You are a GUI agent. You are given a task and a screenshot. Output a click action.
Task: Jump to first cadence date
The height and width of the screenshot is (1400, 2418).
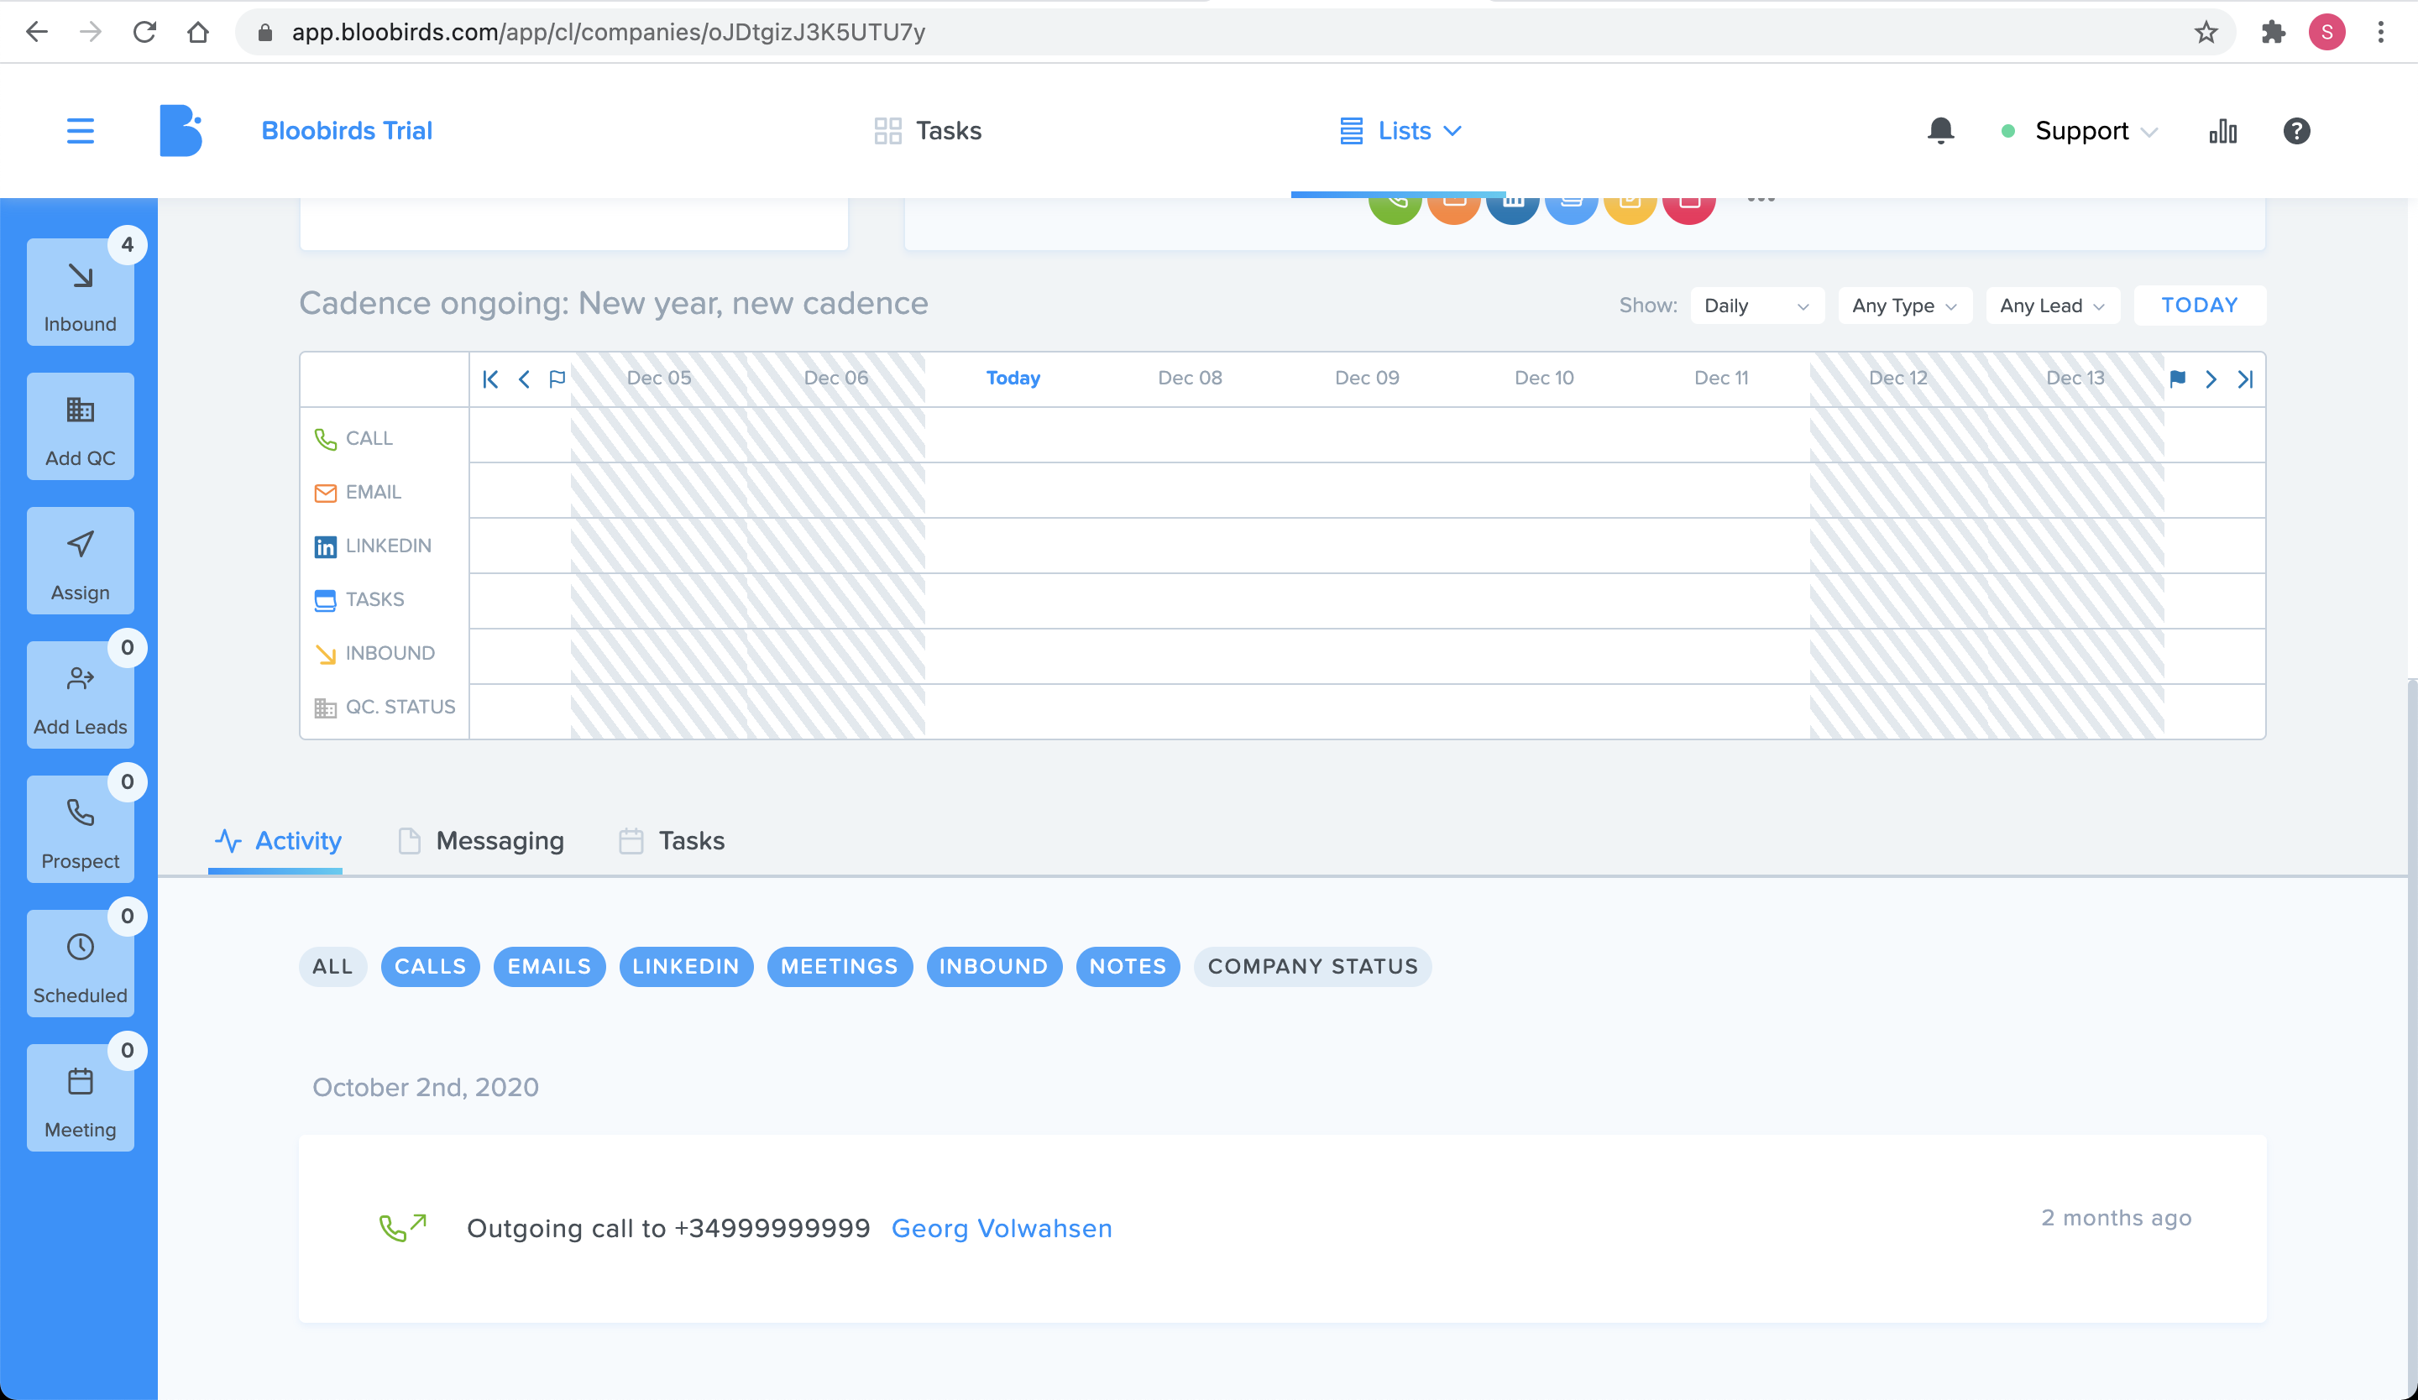click(490, 379)
